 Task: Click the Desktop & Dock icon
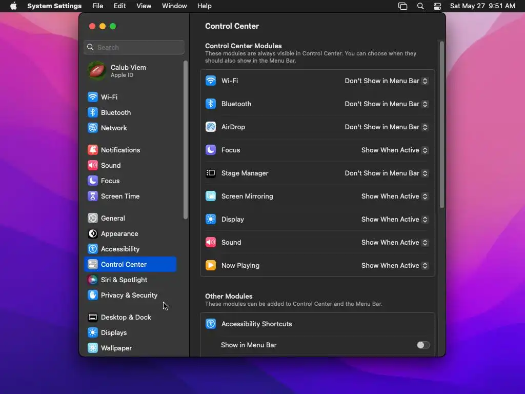point(93,317)
